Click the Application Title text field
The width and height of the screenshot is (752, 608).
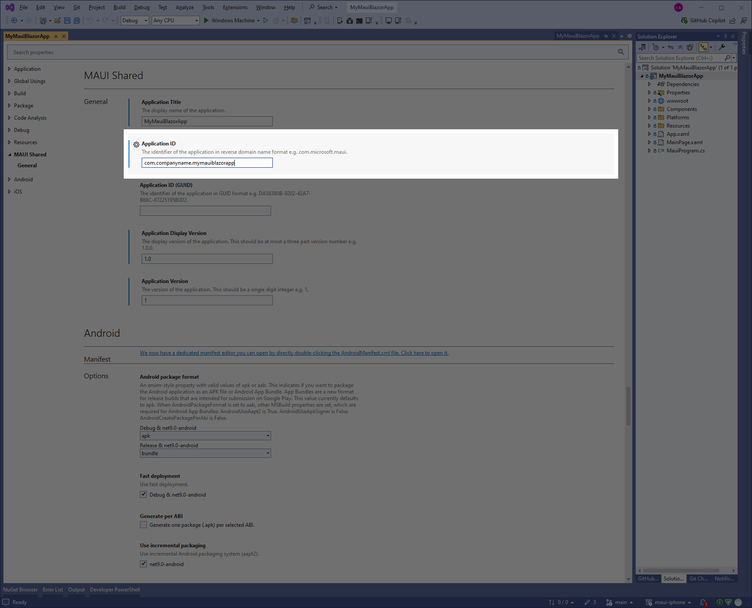pyautogui.click(x=207, y=121)
